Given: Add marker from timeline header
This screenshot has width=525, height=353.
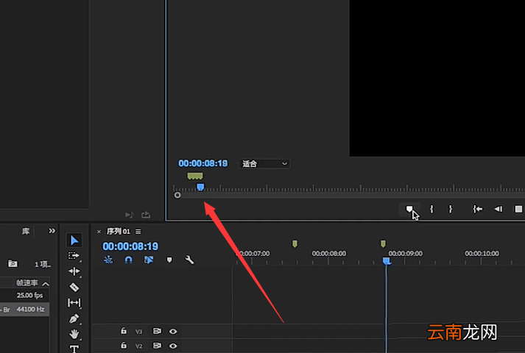Looking at the screenshot, I should 169,260.
